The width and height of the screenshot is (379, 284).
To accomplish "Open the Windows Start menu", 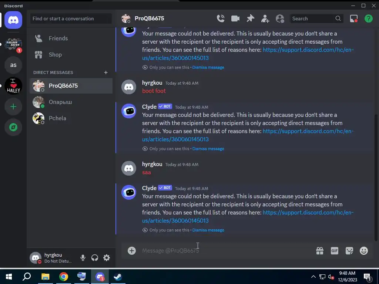I will click(9, 277).
